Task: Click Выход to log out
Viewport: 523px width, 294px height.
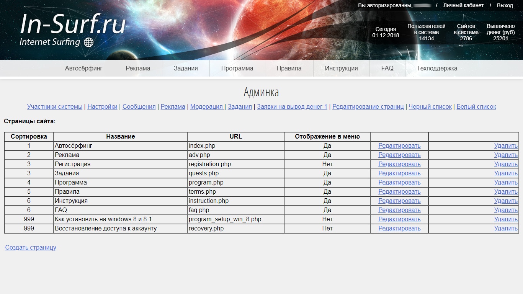Action: pyautogui.click(x=505, y=5)
